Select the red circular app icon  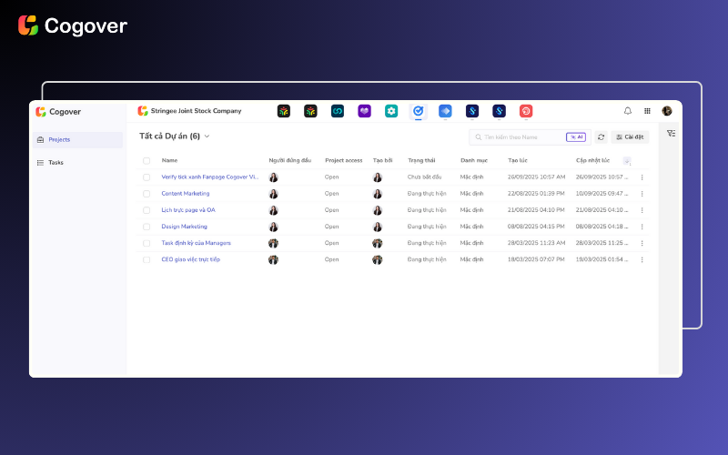(x=526, y=111)
